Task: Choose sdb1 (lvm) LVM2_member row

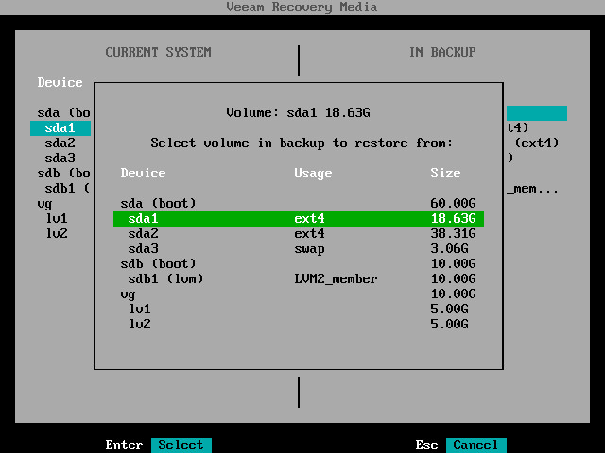Action: 299,279
